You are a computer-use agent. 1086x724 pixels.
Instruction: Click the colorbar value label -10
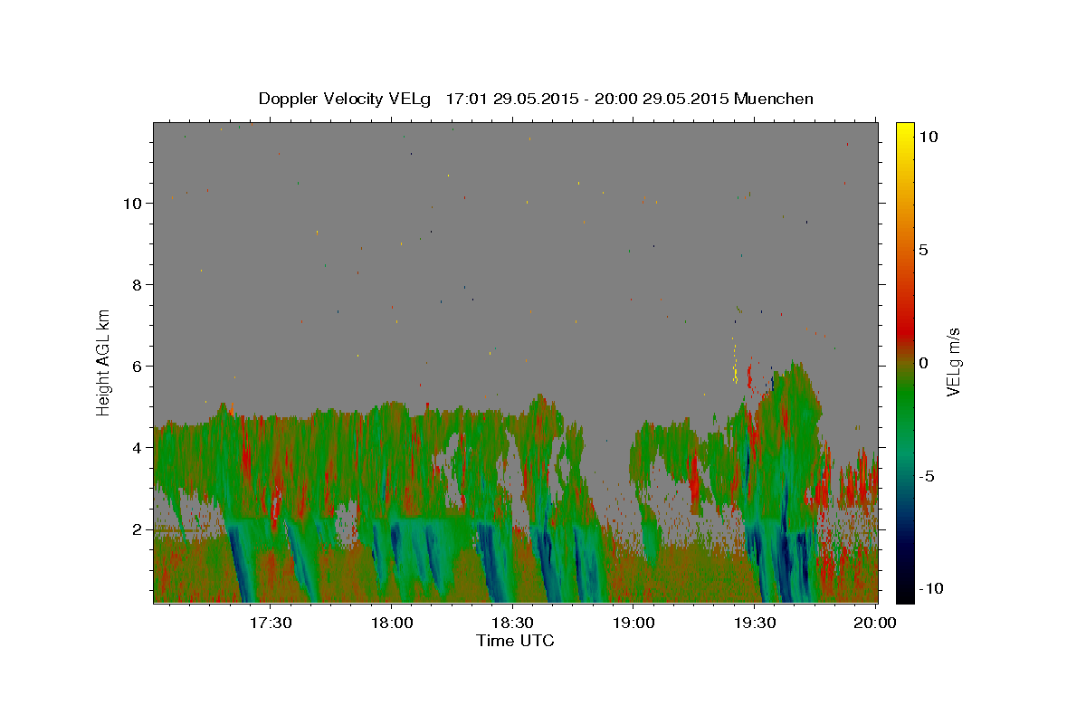point(932,589)
